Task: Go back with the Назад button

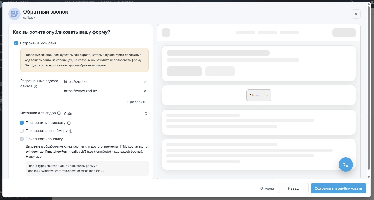Action: (293, 188)
